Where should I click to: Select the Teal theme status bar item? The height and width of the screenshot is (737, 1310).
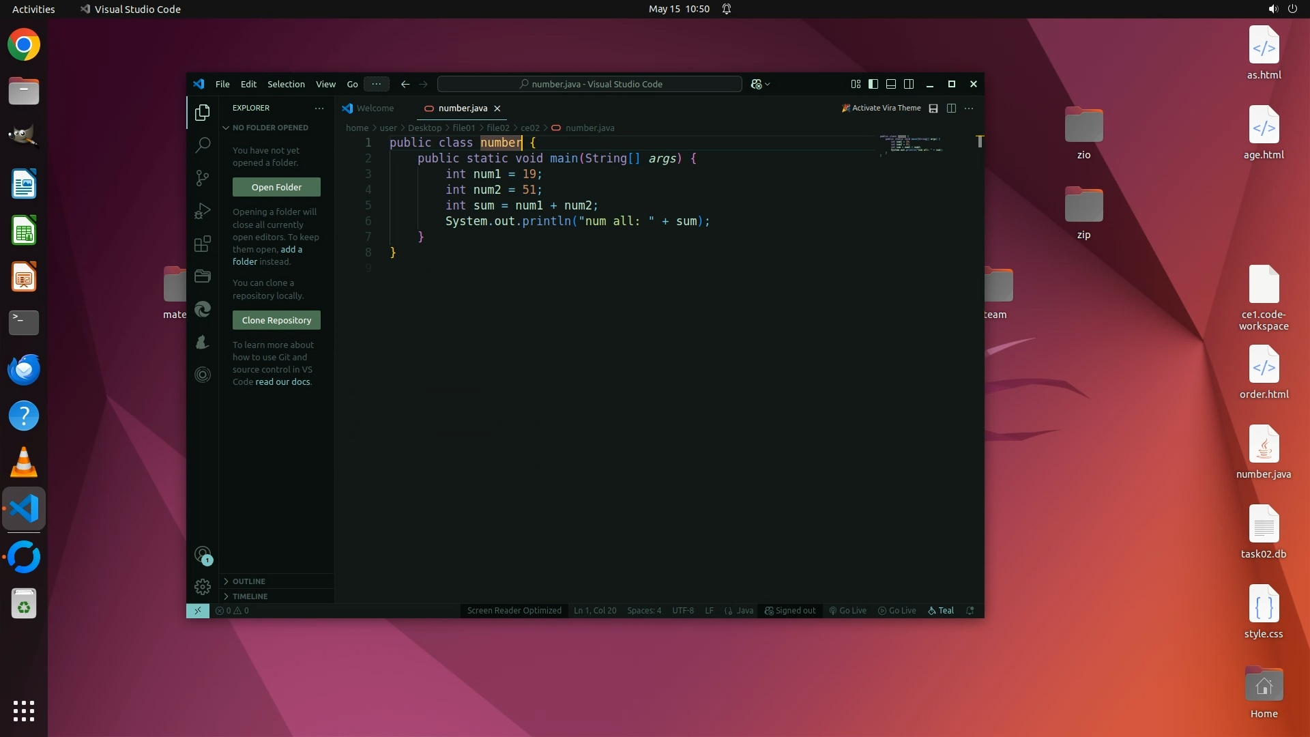click(x=942, y=611)
